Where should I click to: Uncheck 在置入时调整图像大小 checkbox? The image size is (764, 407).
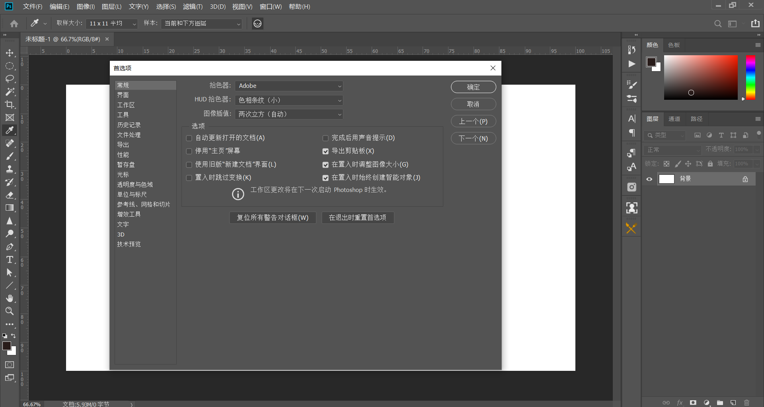coord(325,165)
